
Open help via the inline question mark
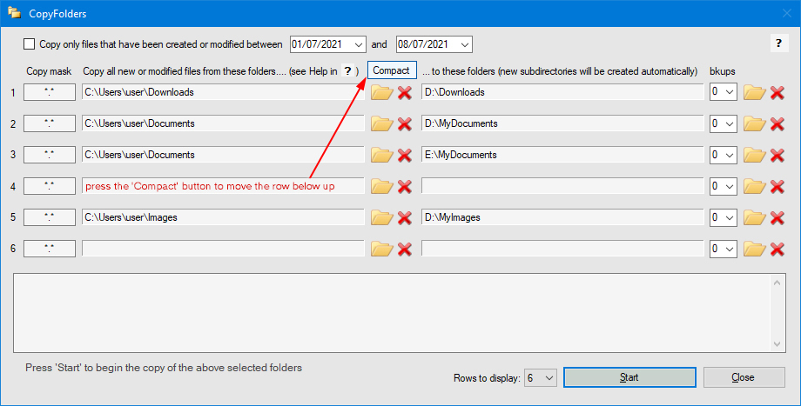[x=348, y=70]
